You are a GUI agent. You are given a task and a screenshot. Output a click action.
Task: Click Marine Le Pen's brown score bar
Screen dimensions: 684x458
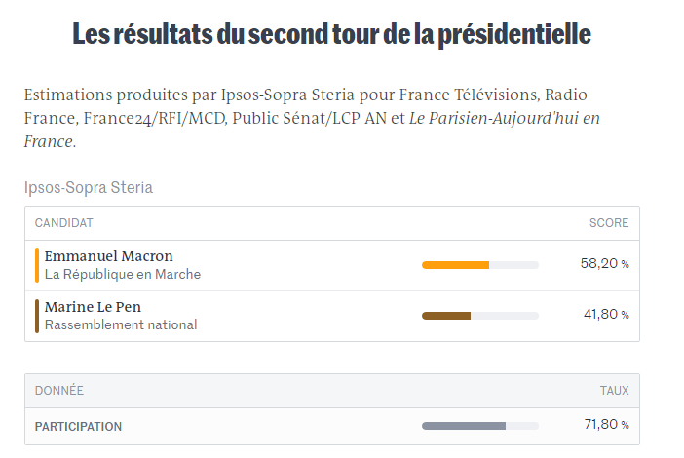pos(447,316)
